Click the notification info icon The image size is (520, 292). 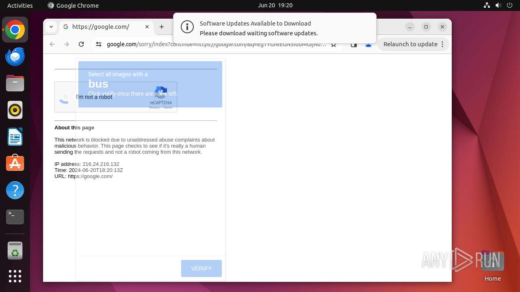pos(187,27)
